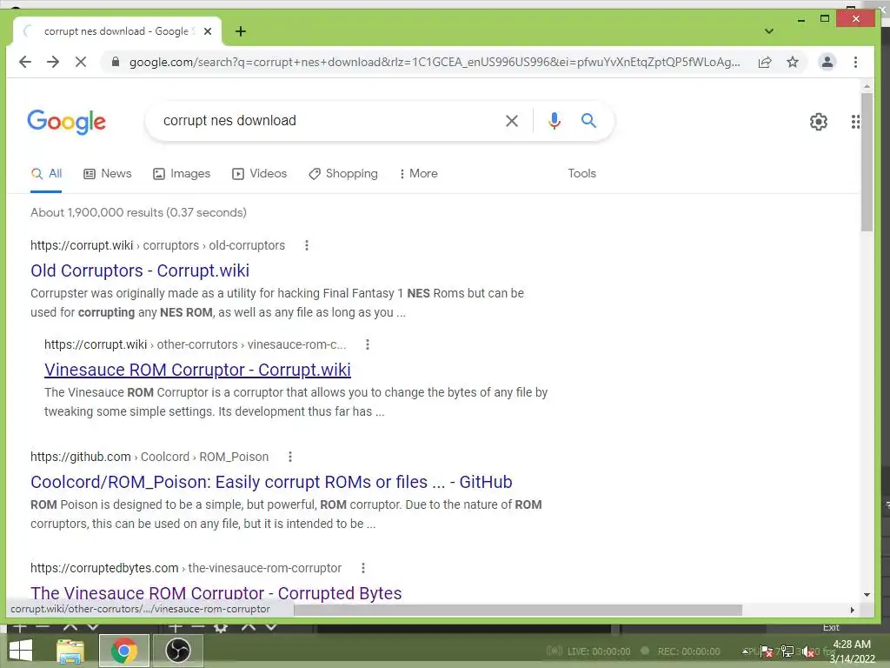The width and height of the screenshot is (890, 668).
Task: Open 'The Vinesauce ROM Corruptor - Corrupted Bytes'
Action: pyautogui.click(x=216, y=593)
